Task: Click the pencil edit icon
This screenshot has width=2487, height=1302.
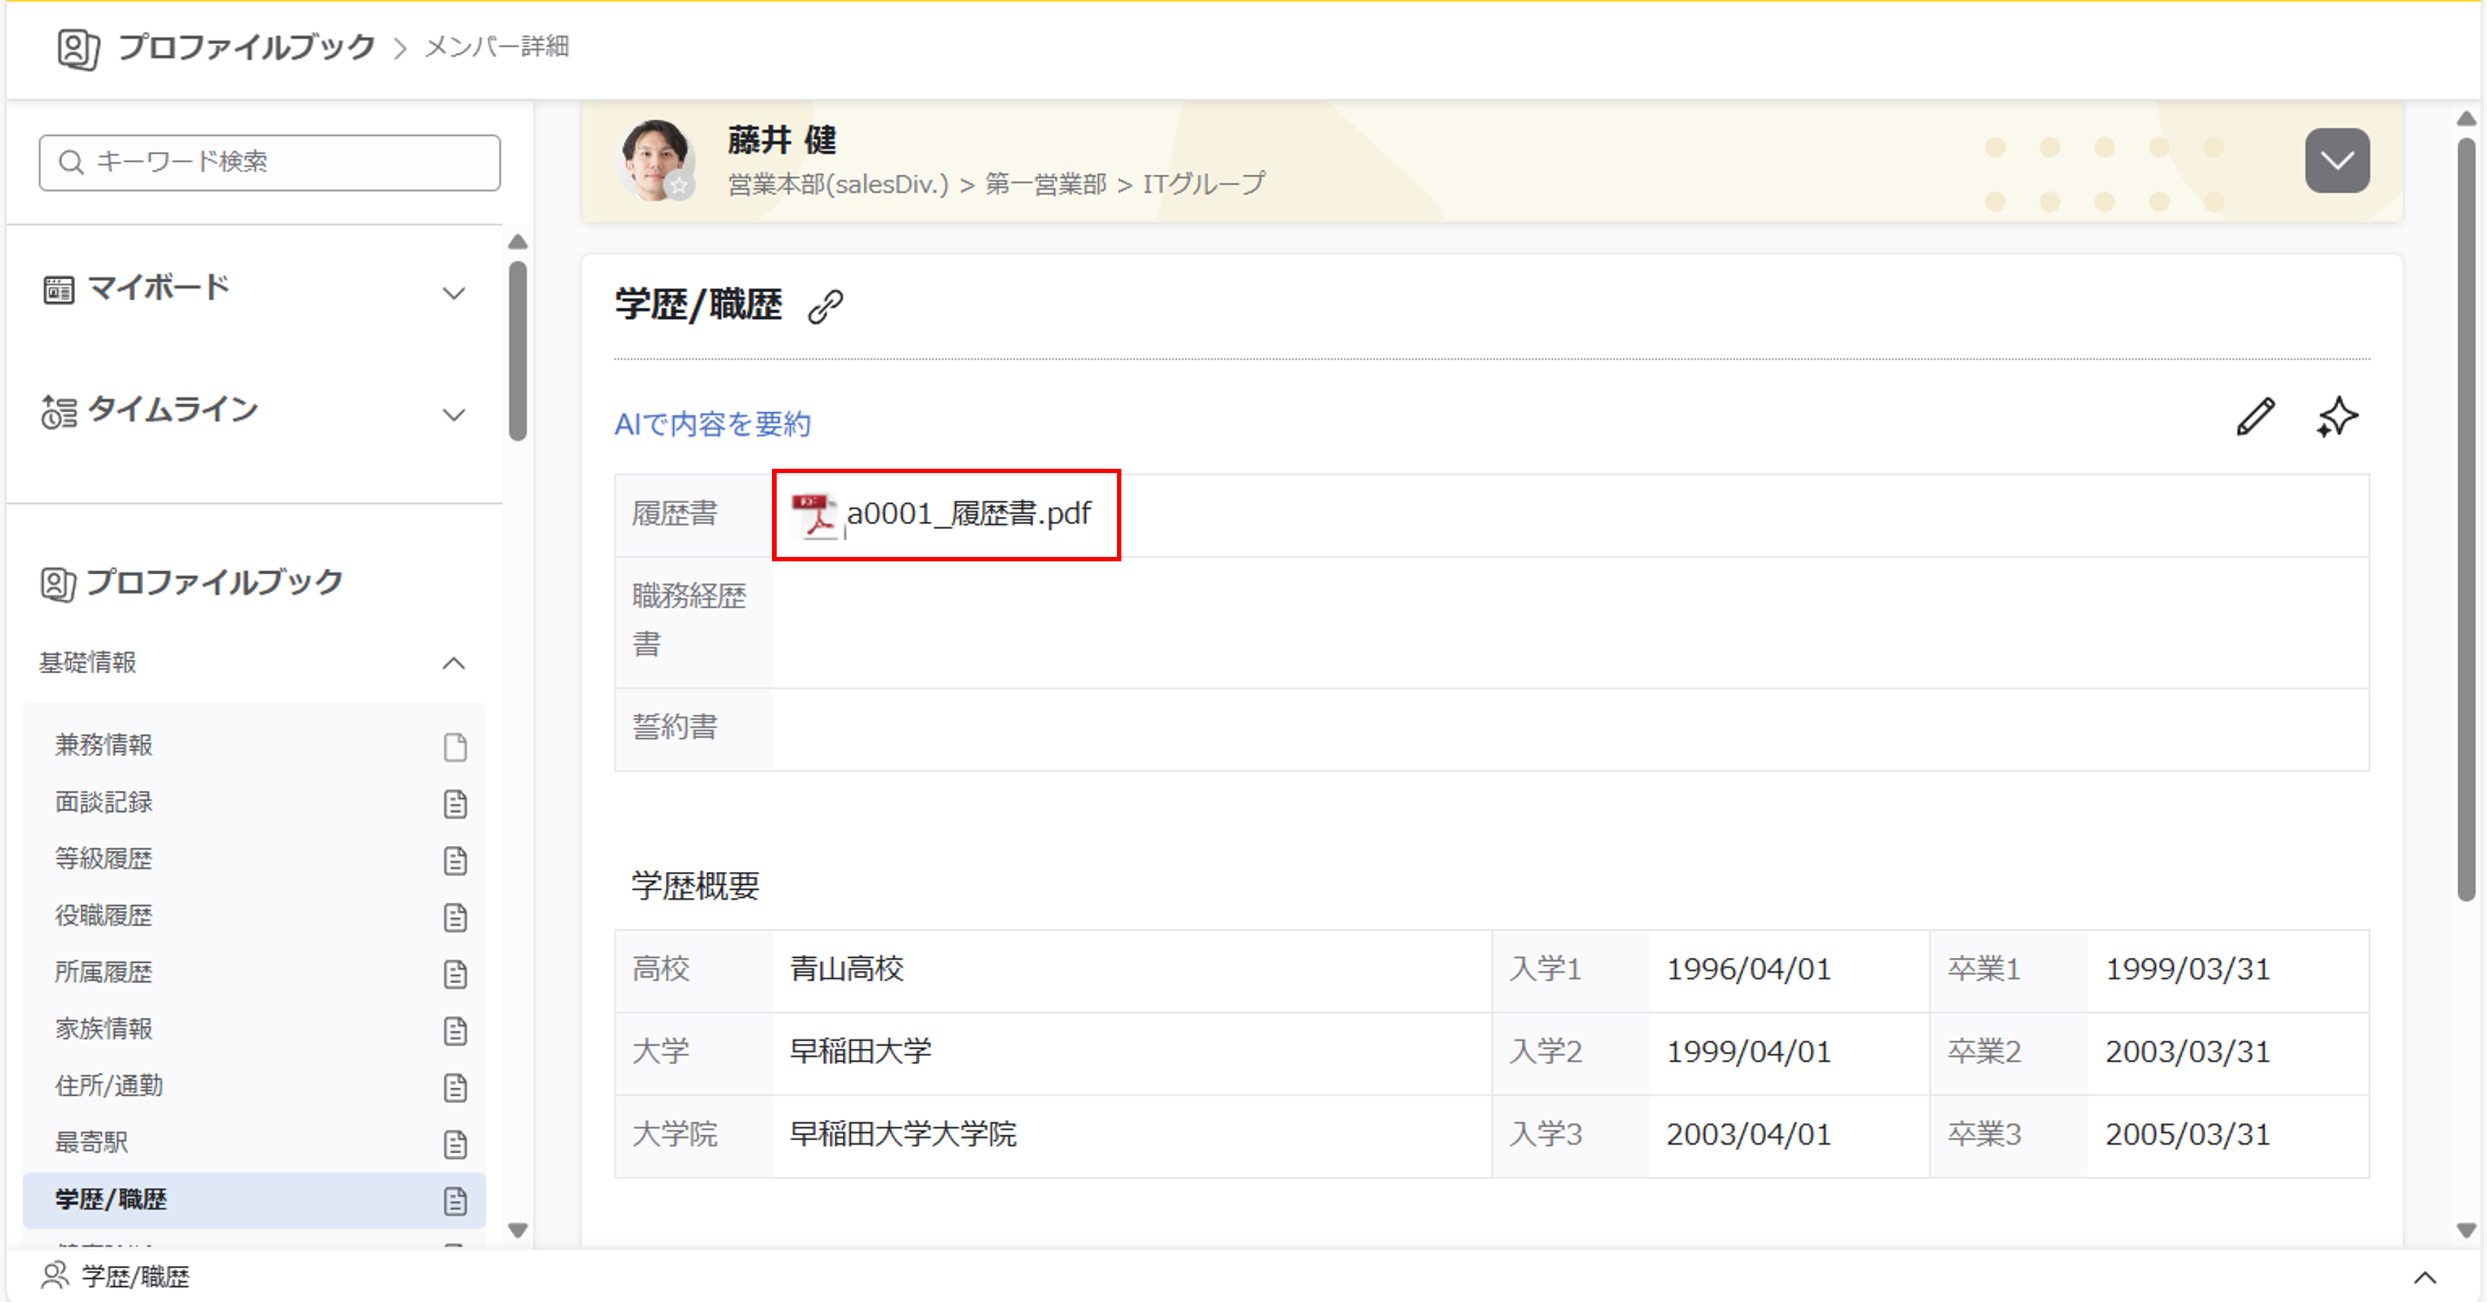Action: click(2255, 417)
